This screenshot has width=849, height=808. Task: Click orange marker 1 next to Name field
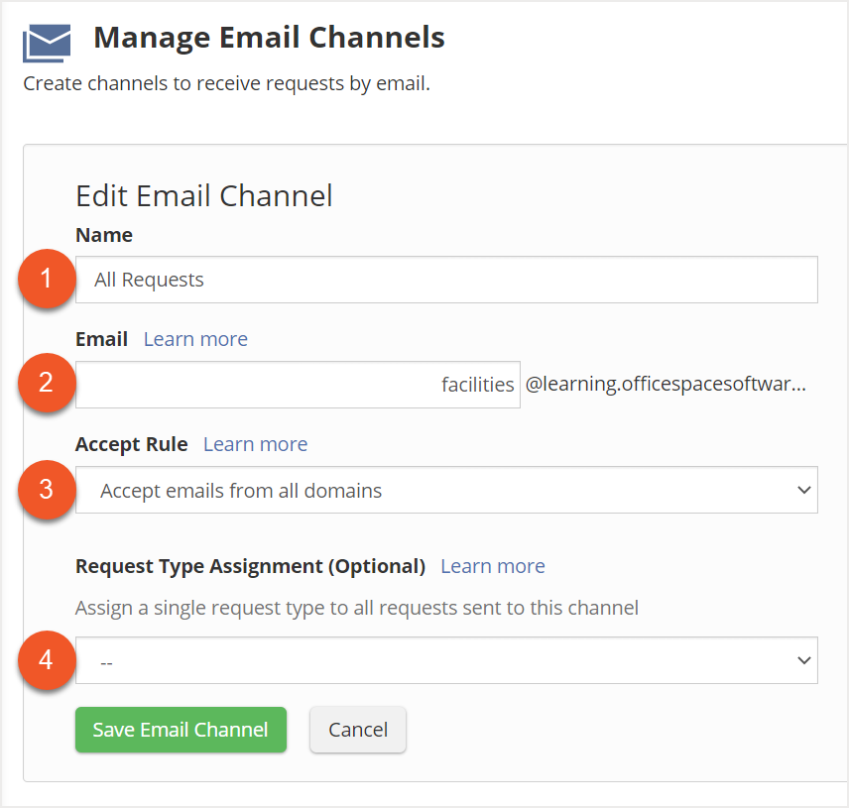pyautogui.click(x=46, y=279)
